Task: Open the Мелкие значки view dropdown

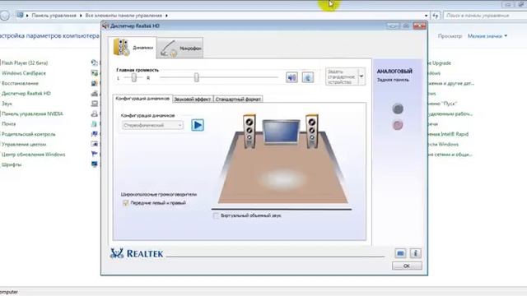Action: tap(487, 36)
